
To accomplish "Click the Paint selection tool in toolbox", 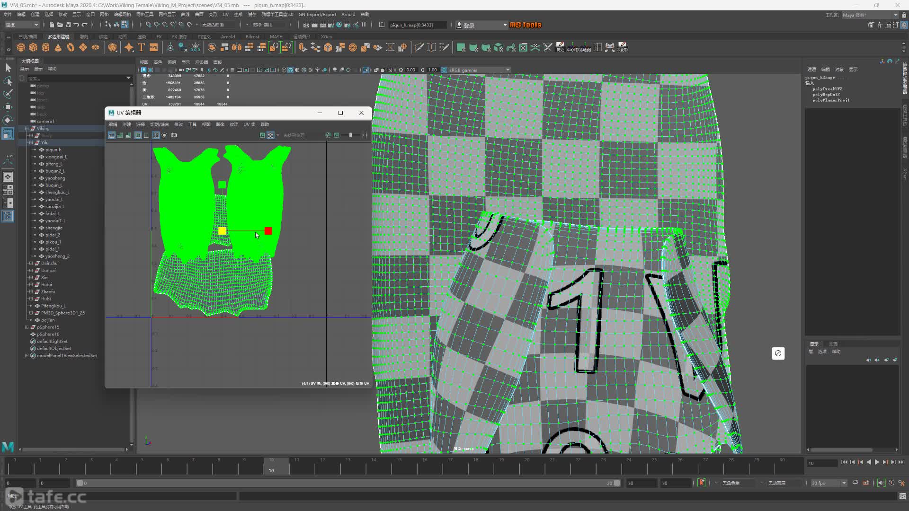I will point(8,94).
